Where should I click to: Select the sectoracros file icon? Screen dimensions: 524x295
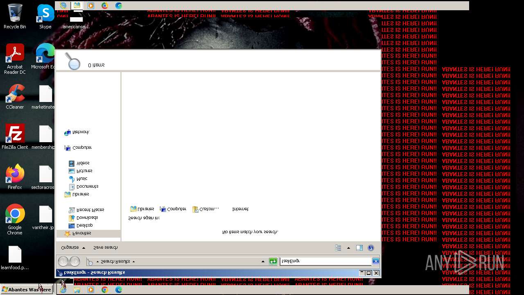pyautogui.click(x=44, y=177)
